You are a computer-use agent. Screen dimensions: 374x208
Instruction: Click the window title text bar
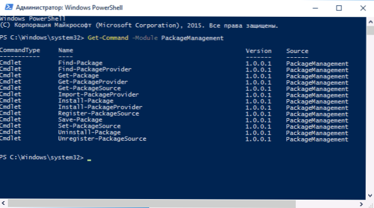click(69, 8)
